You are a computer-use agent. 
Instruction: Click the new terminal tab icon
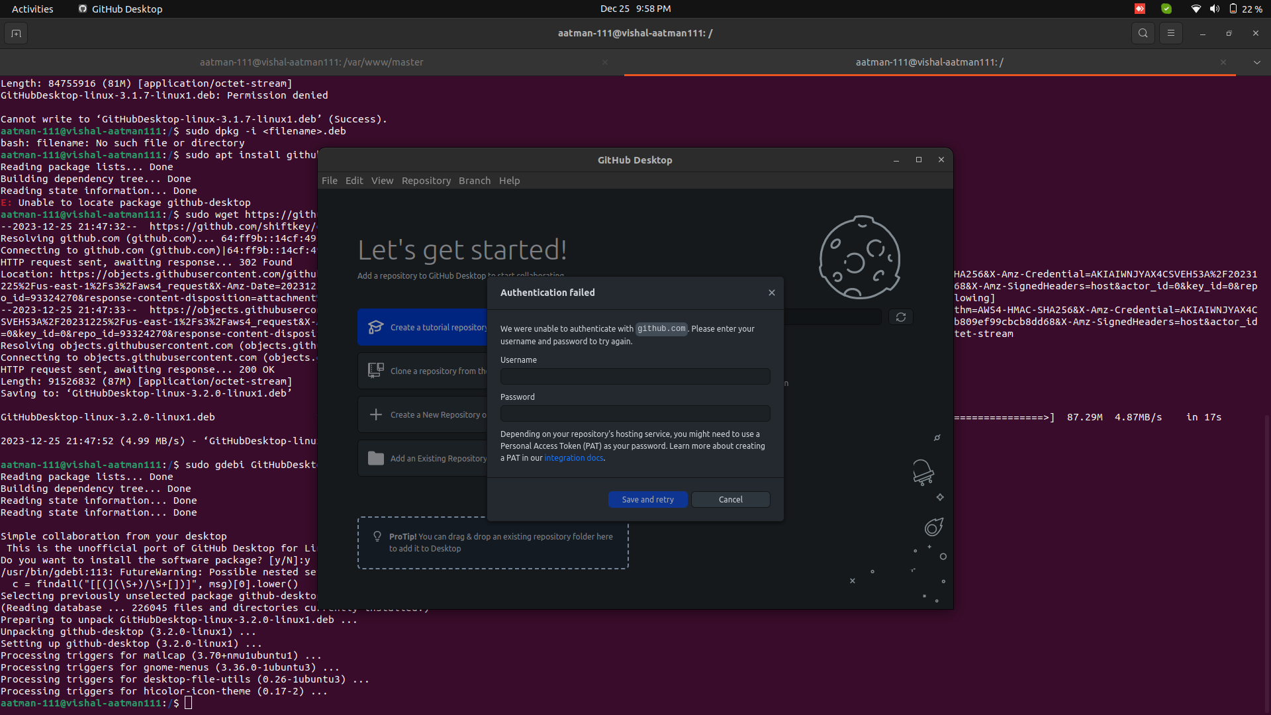[16, 33]
